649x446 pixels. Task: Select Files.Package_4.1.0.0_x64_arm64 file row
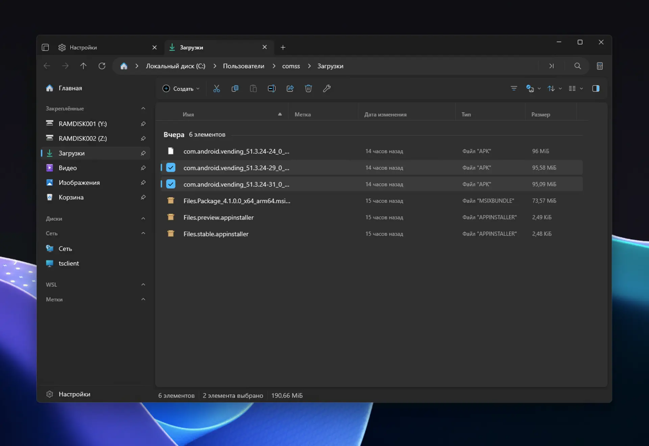click(x=371, y=201)
